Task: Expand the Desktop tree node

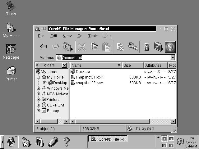Action: tap(44, 83)
